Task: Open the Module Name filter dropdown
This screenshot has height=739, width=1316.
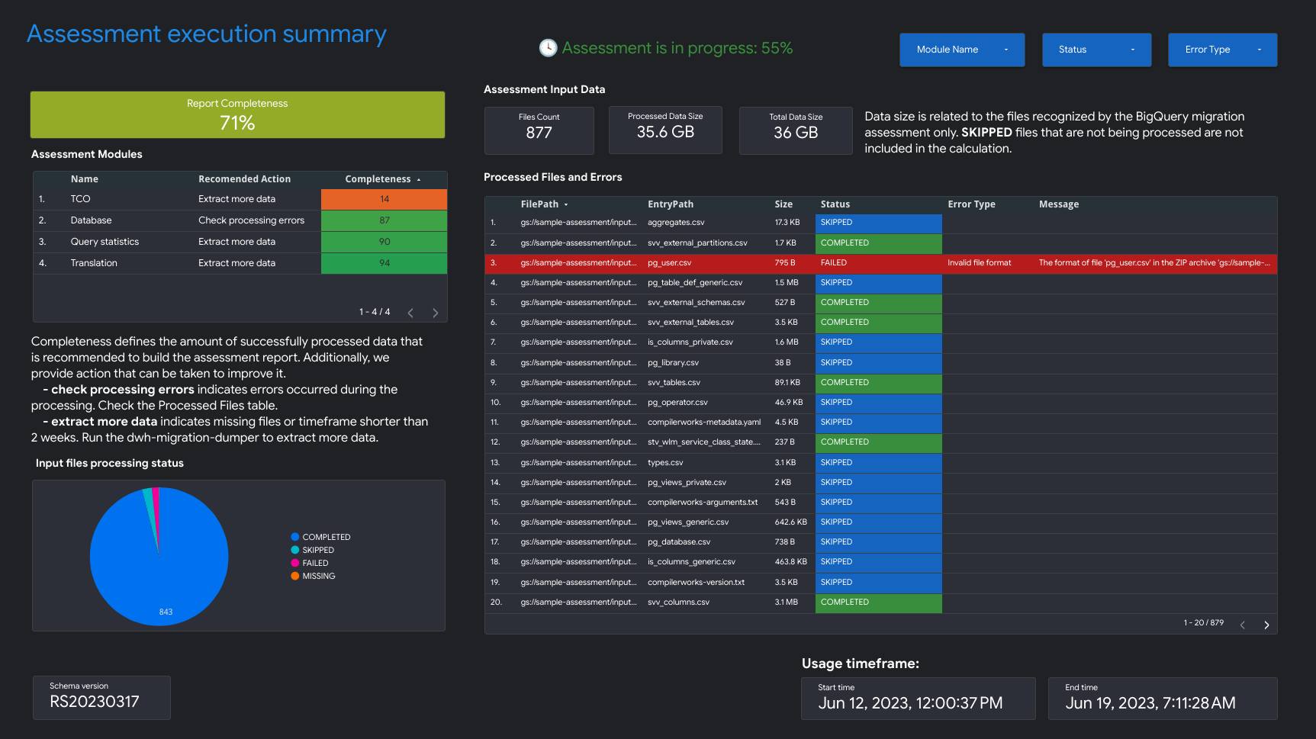Action: [x=961, y=50]
